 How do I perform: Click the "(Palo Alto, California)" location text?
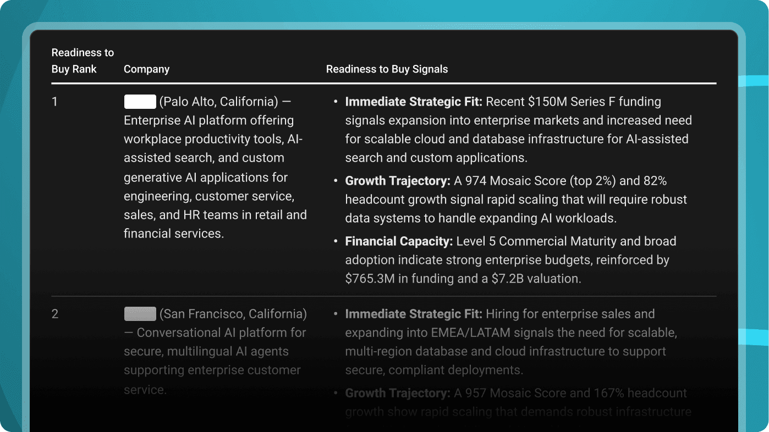pos(218,102)
